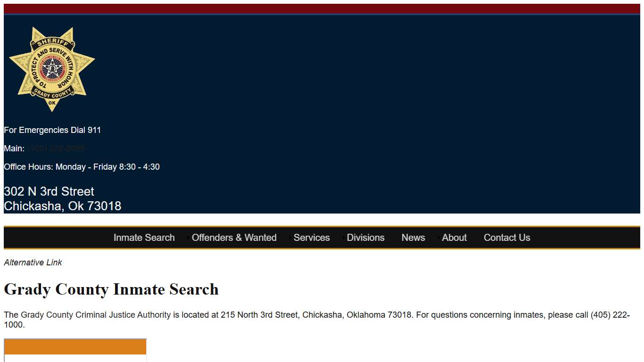Click the Grady County Inmate Search heading
This screenshot has height=362, width=644.
point(111,289)
